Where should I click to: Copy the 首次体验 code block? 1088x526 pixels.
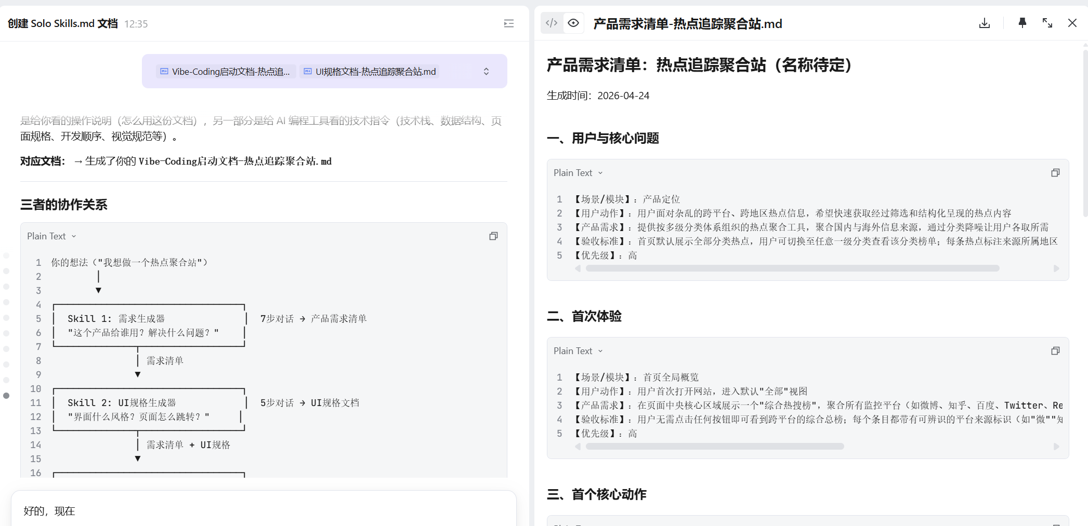coord(1055,351)
